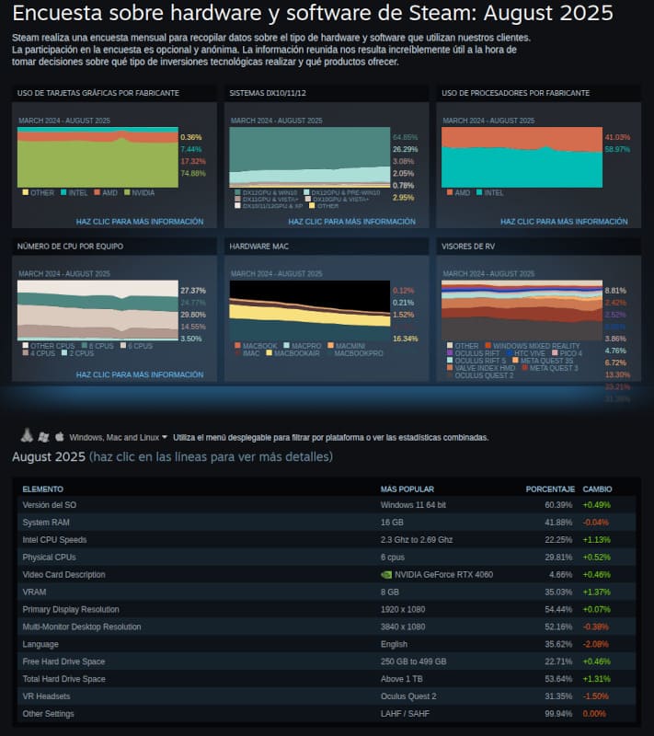Click the NVIDIA logo beside GeForce RTX 4060
The height and width of the screenshot is (736, 654).
[386, 574]
